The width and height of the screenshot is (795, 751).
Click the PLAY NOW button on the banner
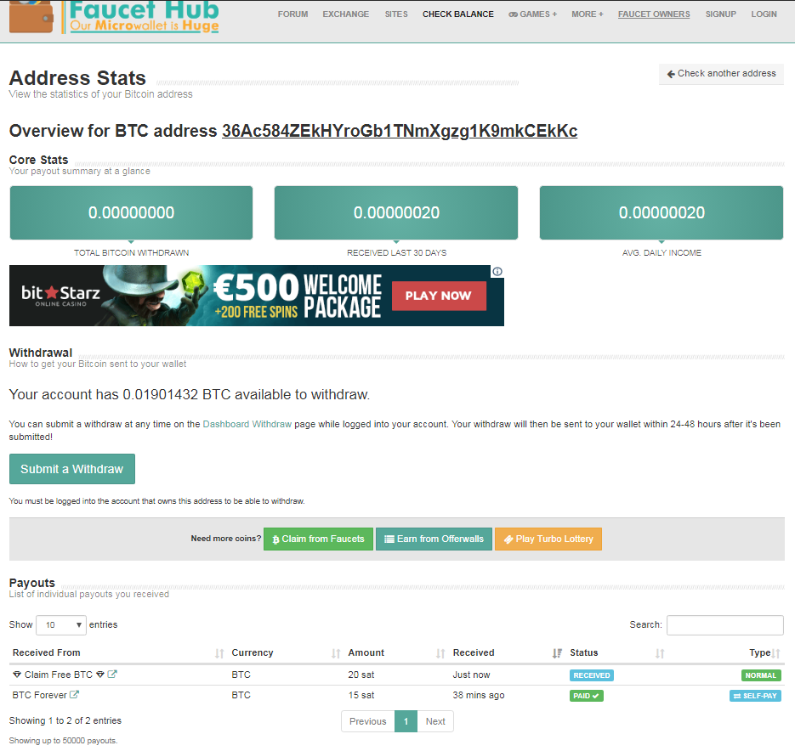[x=439, y=296]
